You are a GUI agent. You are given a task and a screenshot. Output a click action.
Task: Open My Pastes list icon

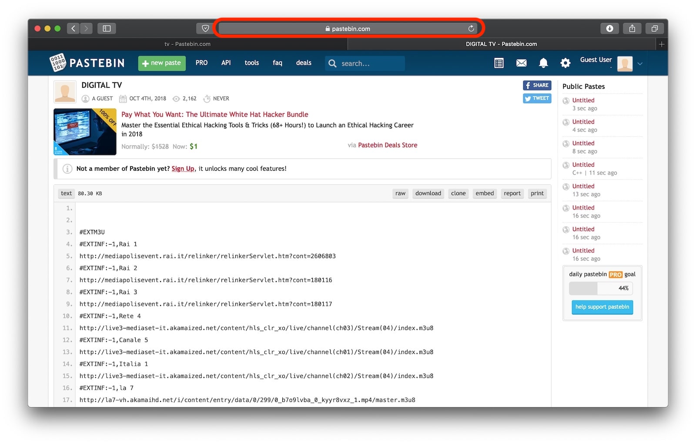[499, 63]
